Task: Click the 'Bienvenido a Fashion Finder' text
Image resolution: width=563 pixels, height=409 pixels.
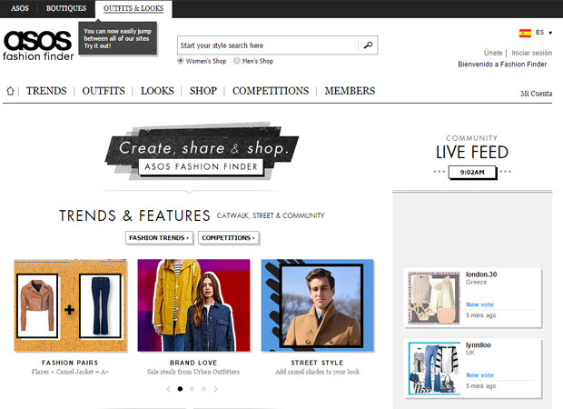Action: [x=502, y=65]
